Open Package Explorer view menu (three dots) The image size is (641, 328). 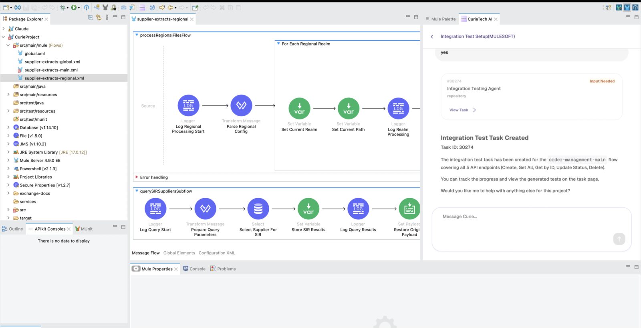107,18
